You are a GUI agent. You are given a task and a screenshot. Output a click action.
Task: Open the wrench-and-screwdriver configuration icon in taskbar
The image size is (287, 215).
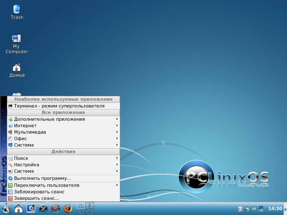click(43, 208)
